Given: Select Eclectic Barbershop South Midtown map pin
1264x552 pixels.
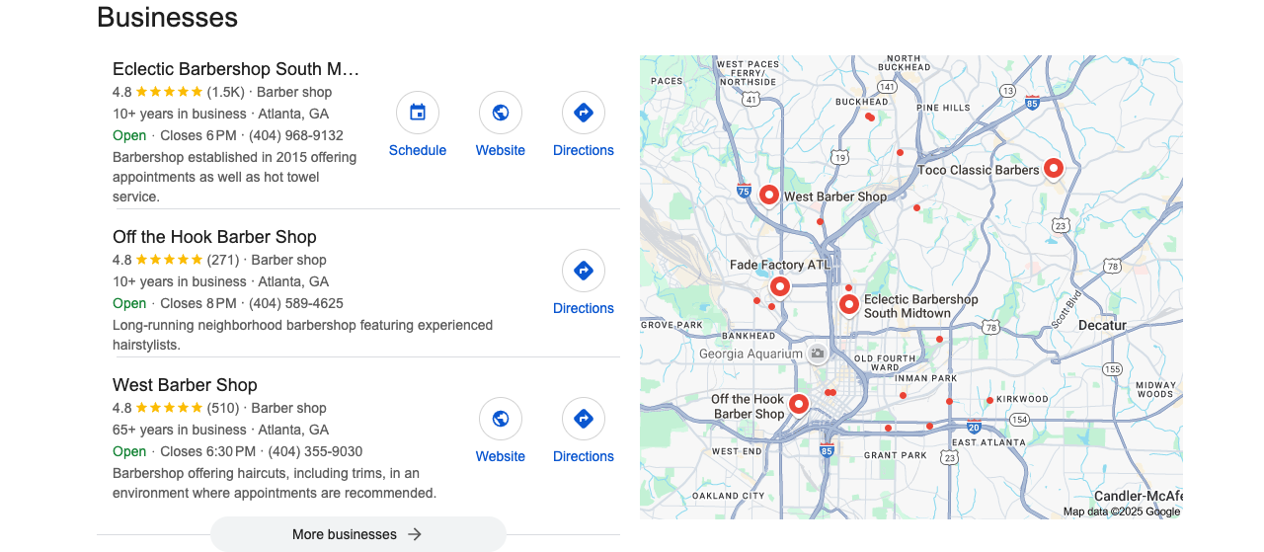Looking at the screenshot, I should tap(848, 304).
